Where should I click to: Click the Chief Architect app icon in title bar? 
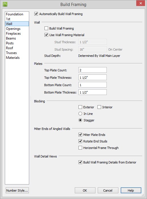click(x=5, y=4)
